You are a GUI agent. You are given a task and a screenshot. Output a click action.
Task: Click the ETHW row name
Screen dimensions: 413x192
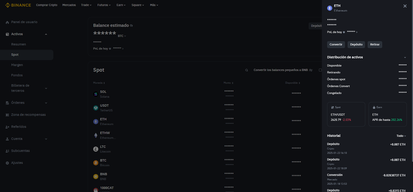coord(105,133)
